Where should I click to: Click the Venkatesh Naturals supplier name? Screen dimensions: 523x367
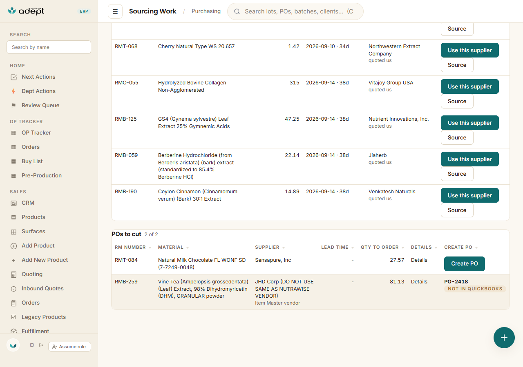coord(392,192)
